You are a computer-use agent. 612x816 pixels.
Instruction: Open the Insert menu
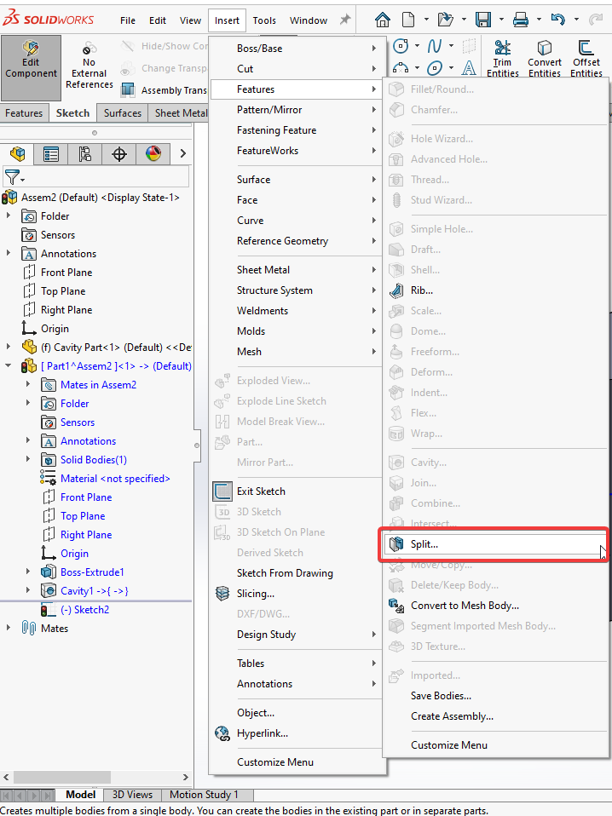227,20
